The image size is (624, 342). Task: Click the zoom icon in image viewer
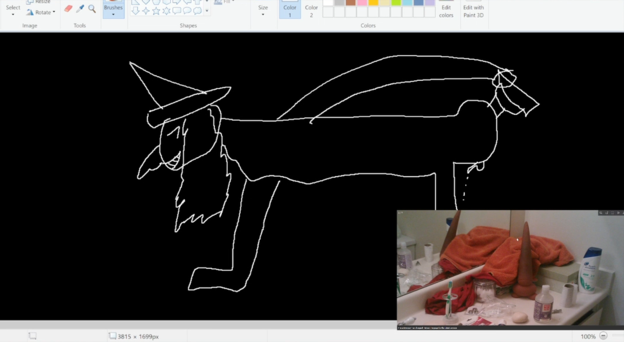tap(601, 213)
